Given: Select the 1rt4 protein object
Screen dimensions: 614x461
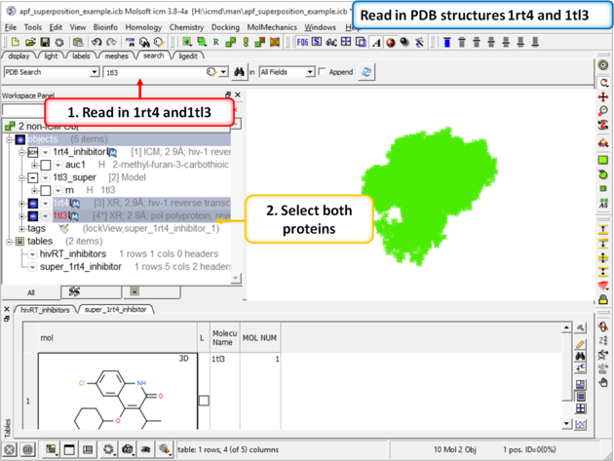Looking at the screenshot, I should (x=61, y=203).
